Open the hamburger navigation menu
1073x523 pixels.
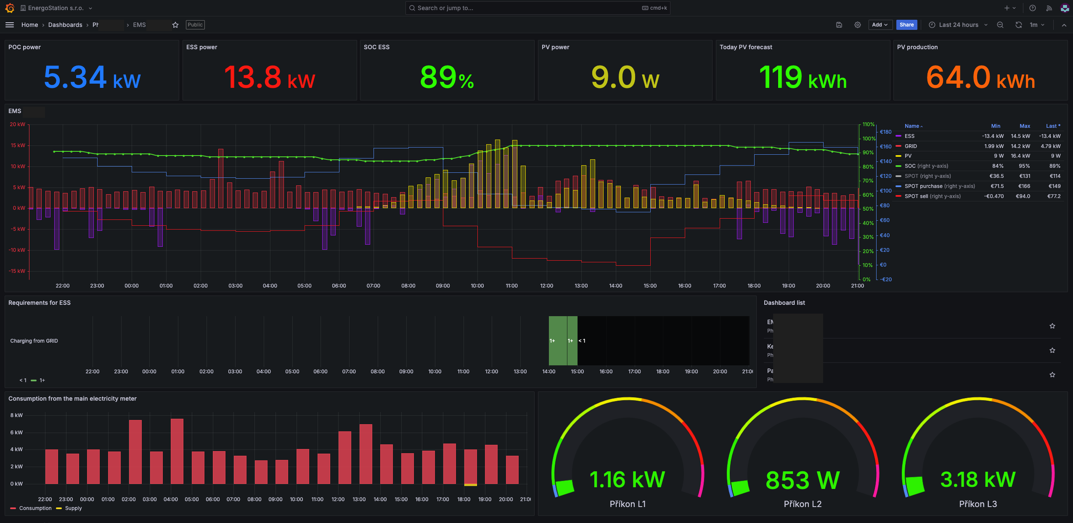click(10, 25)
